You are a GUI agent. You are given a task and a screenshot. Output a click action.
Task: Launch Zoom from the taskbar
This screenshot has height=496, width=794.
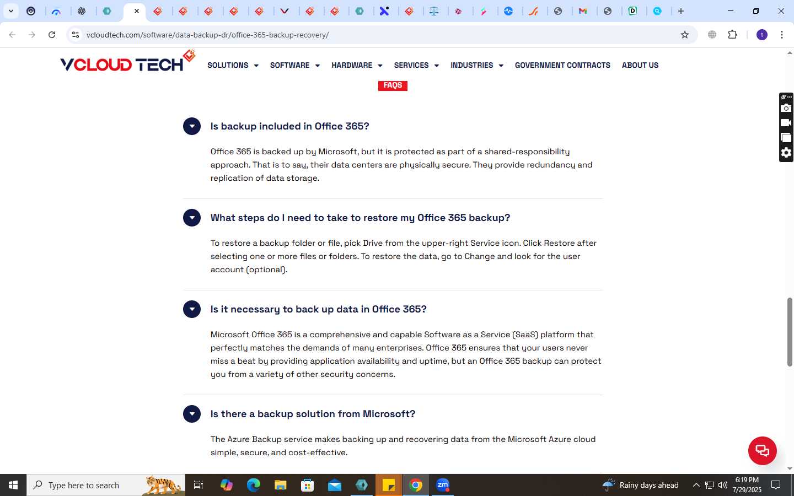pos(443,485)
